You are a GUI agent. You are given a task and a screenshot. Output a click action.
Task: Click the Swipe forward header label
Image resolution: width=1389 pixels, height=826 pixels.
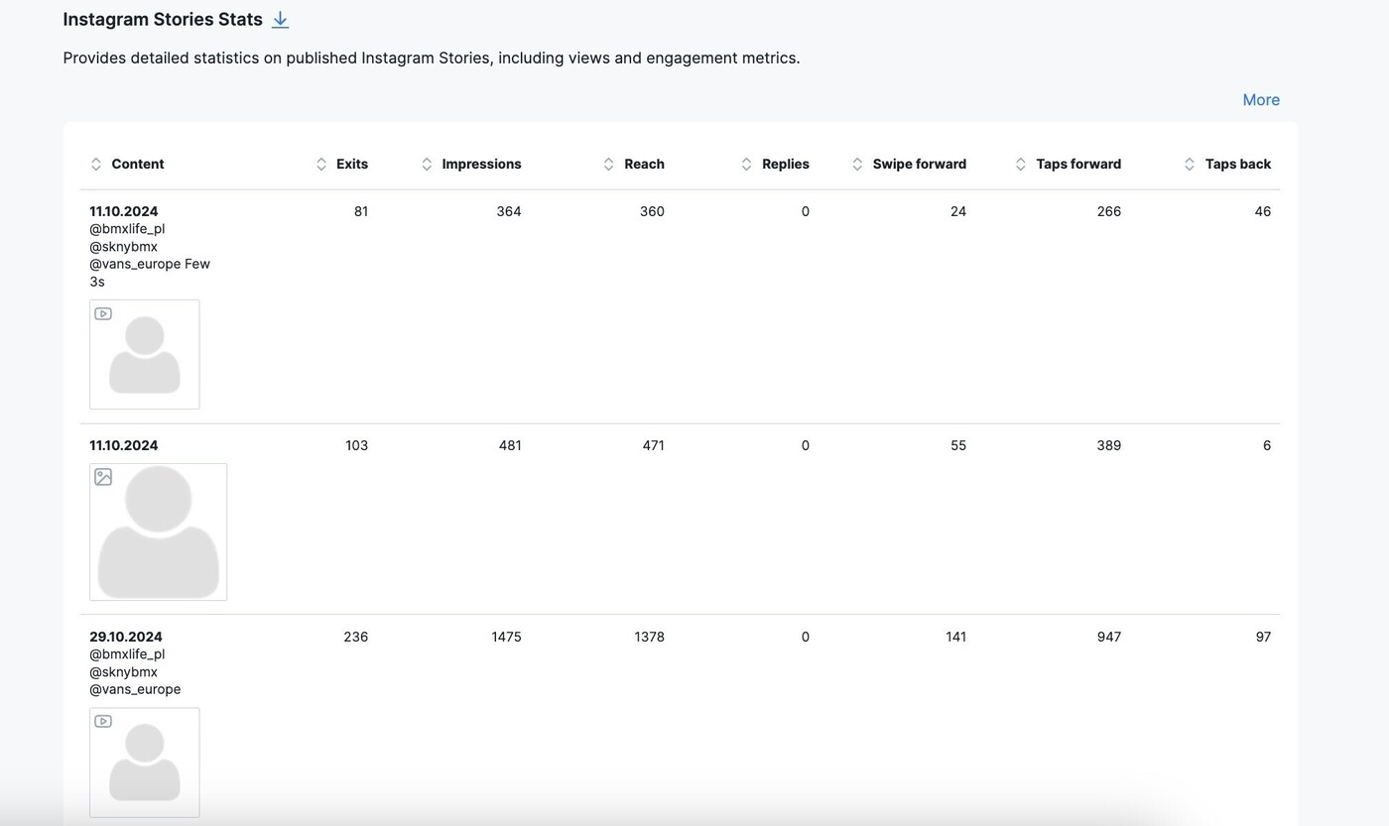(x=920, y=165)
